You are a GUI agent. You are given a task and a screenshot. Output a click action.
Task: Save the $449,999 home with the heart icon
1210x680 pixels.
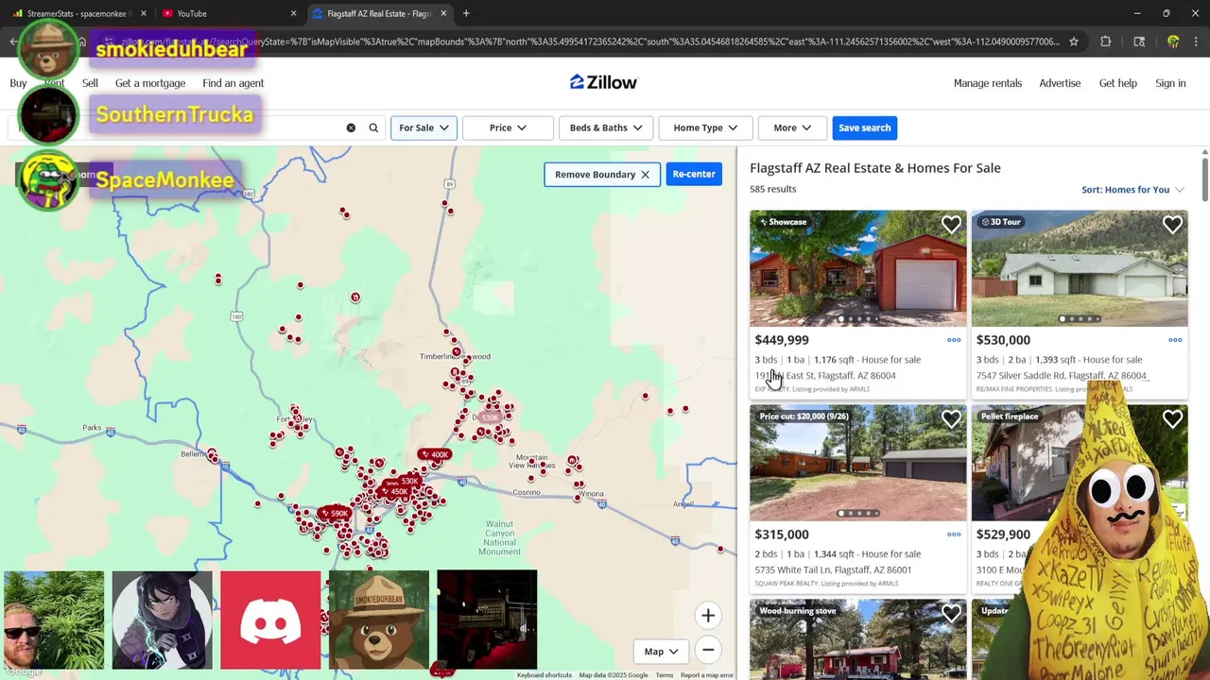951,225
